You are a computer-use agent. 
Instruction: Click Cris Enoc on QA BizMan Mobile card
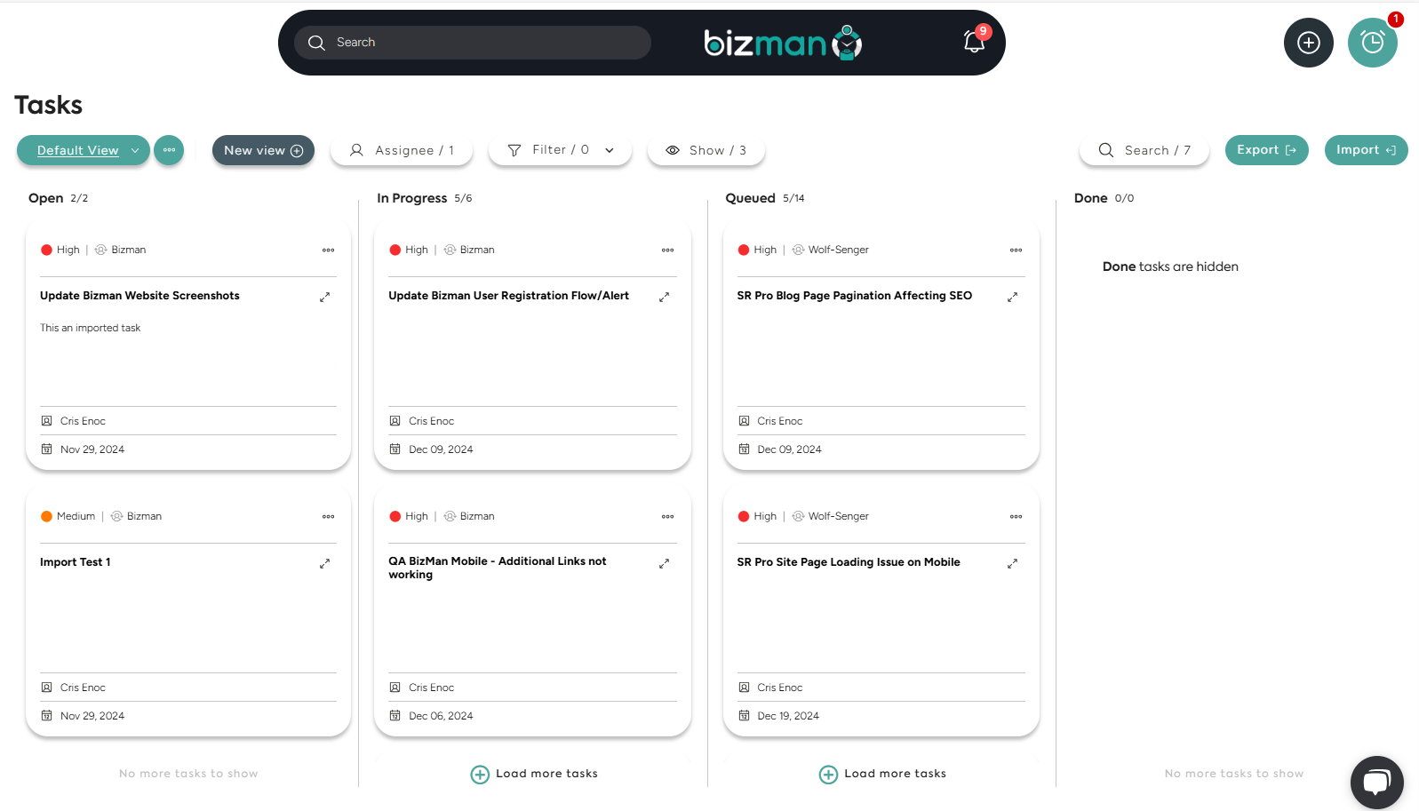(x=431, y=688)
